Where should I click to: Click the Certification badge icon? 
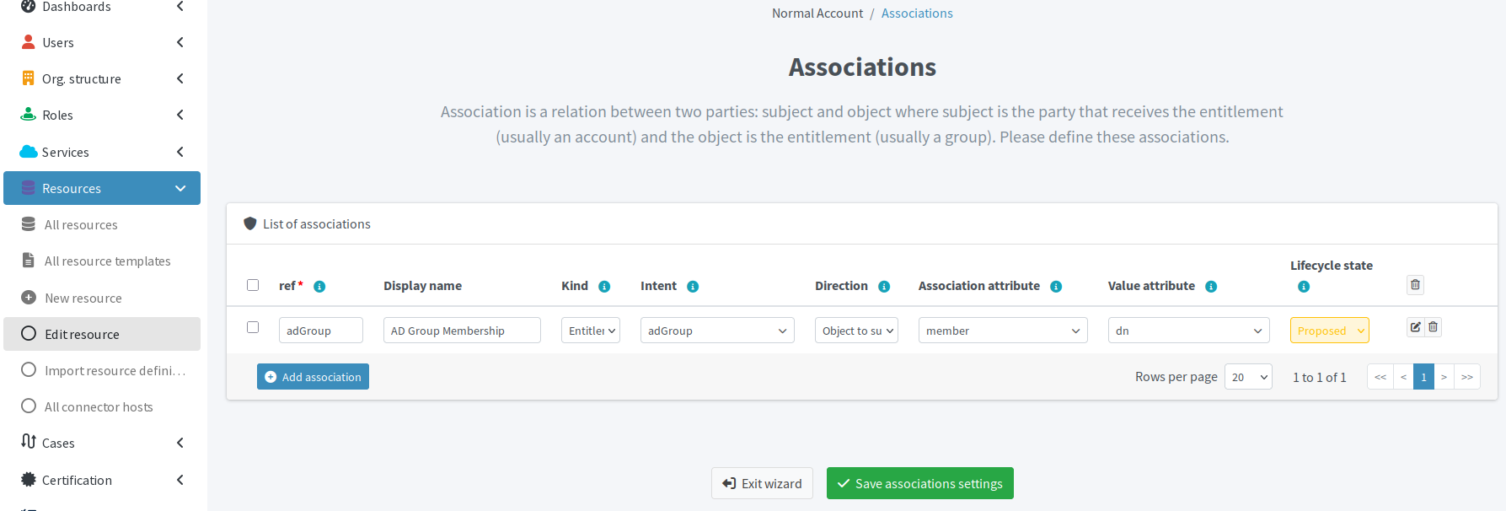[x=29, y=480]
